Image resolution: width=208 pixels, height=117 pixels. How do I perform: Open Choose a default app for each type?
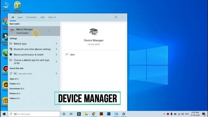[x=34, y=61]
